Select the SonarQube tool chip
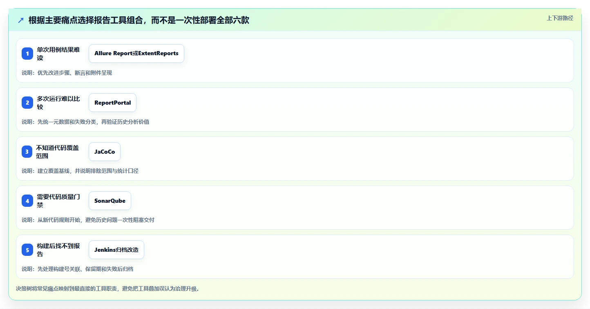Screen dimensions: 590x309 [110, 201]
